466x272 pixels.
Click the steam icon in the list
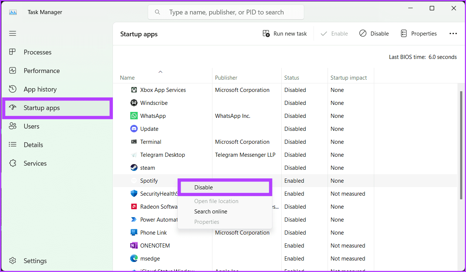coord(134,167)
